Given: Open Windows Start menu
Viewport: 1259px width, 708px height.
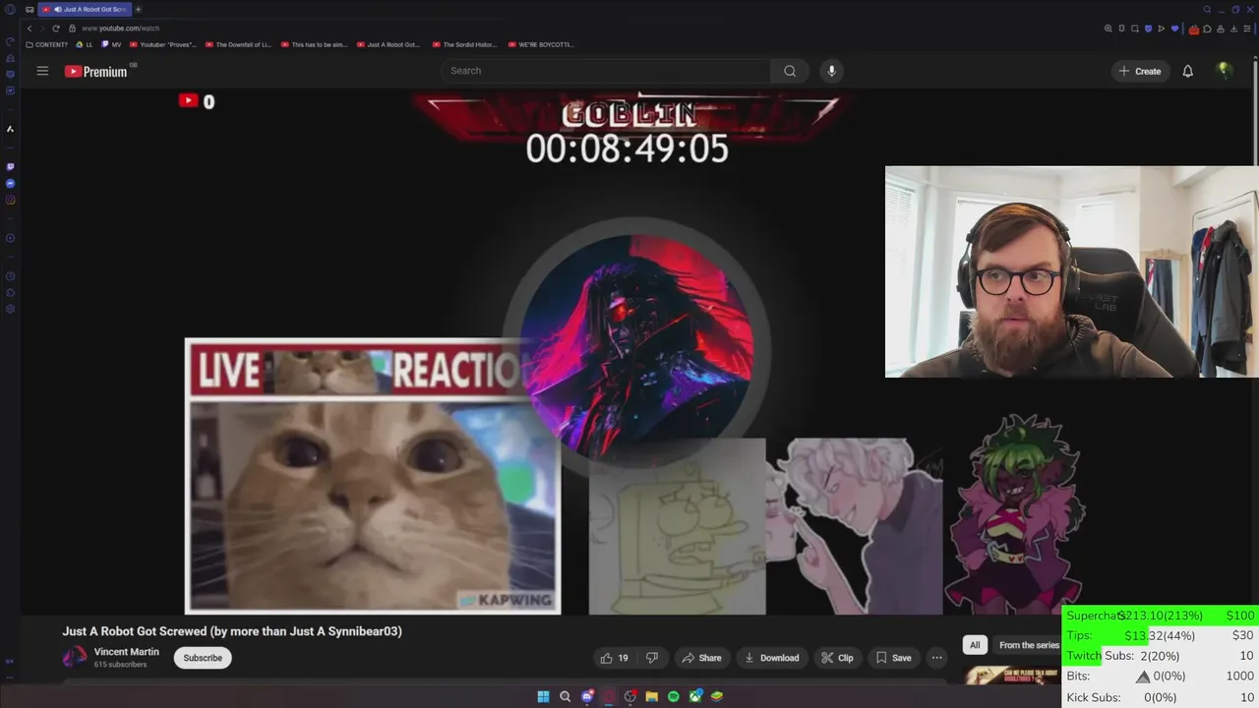Looking at the screenshot, I should (x=543, y=696).
